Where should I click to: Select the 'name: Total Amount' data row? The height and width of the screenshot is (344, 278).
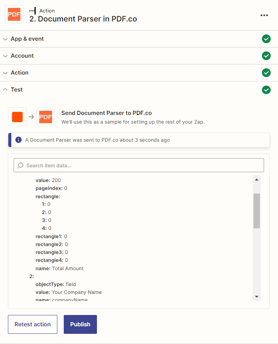coord(60,269)
